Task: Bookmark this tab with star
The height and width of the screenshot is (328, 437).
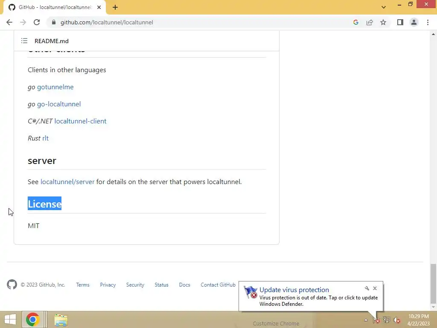Action: click(383, 22)
